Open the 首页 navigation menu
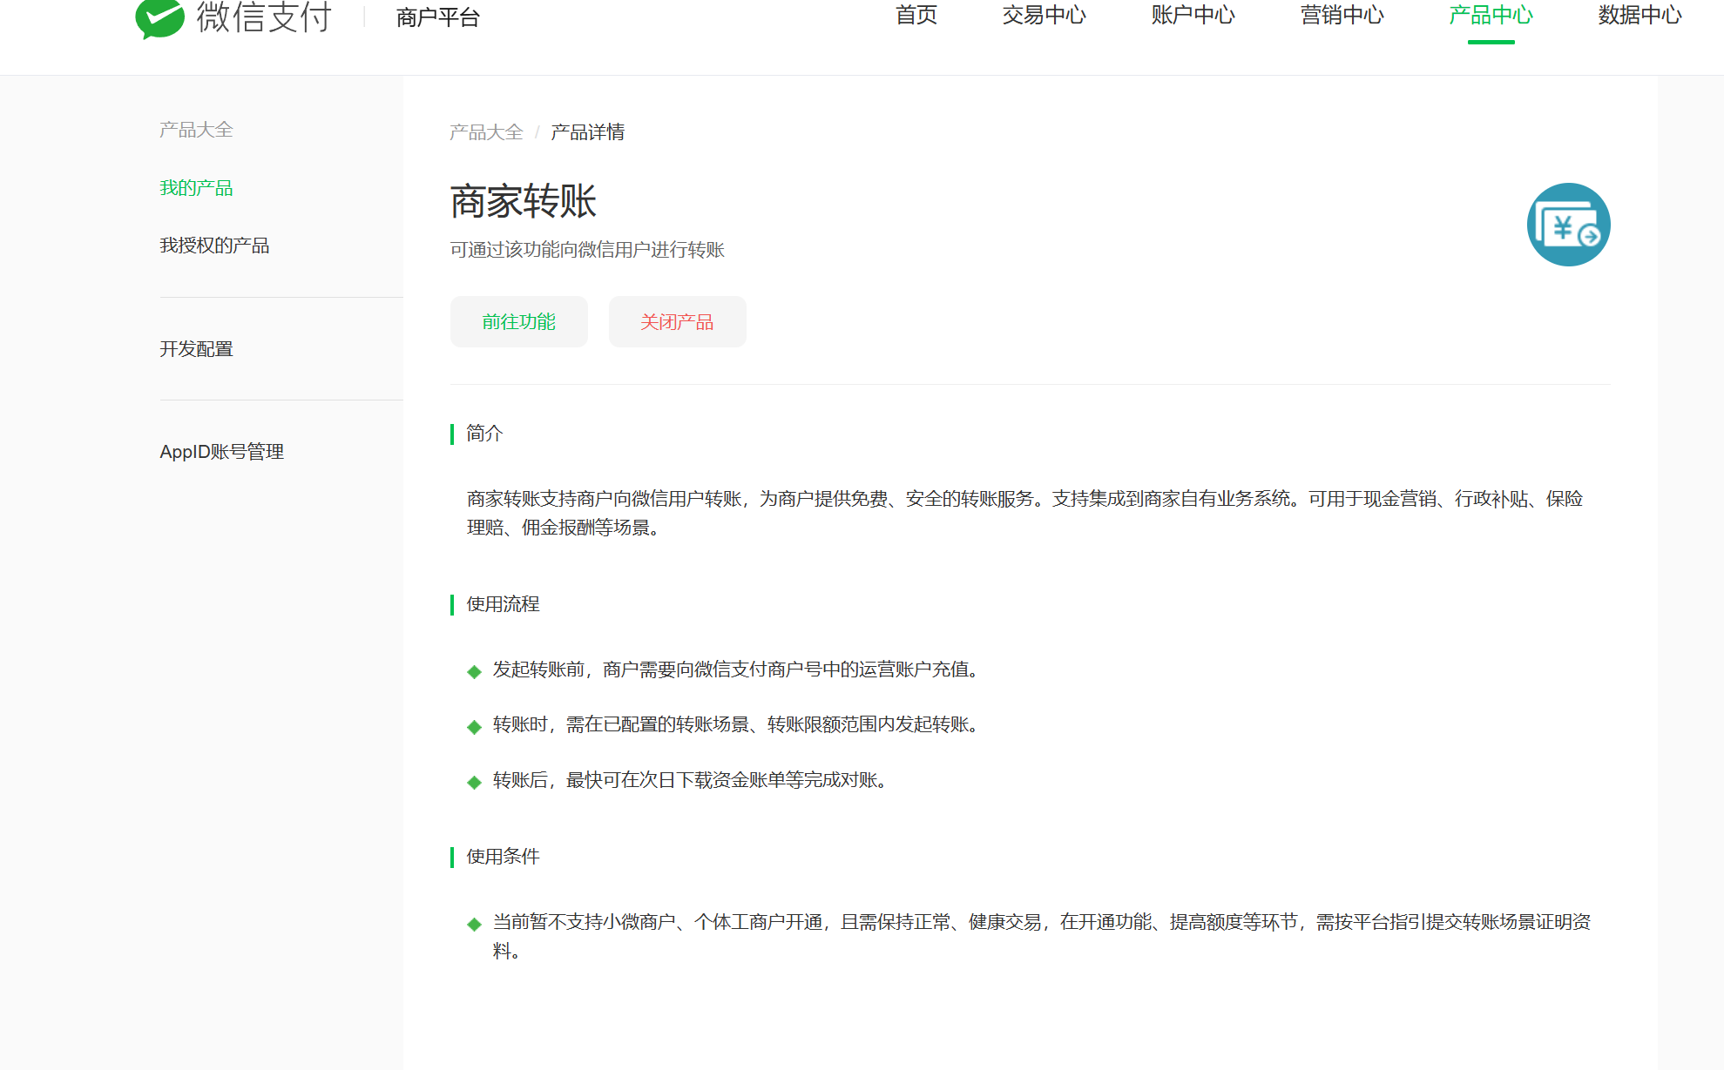This screenshot has width=1724, height=1070. pyautogui.click(x=916, y=16)
